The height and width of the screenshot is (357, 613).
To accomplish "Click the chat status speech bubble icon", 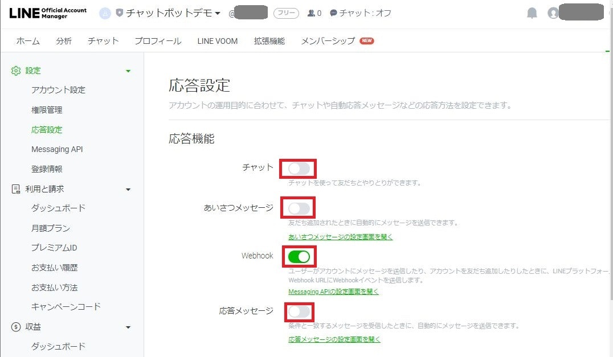I will pyautogui.click(x=333, y=13).
